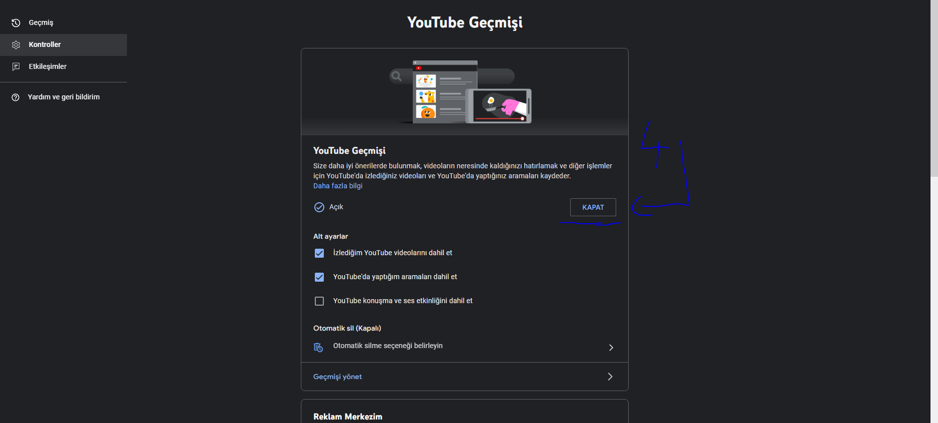This screenshot has height=423, width=938.
Task: Click the 'Otomatik sil (Kapalı)' label
Action: (x=347, y=328)
